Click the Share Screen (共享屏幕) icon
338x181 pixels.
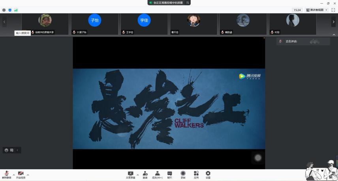click(x=130, y=174)
